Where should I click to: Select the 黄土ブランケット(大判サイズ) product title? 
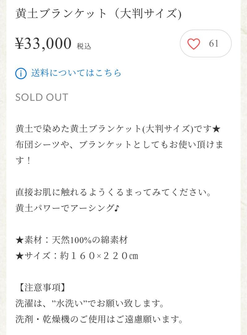point(98,14)
